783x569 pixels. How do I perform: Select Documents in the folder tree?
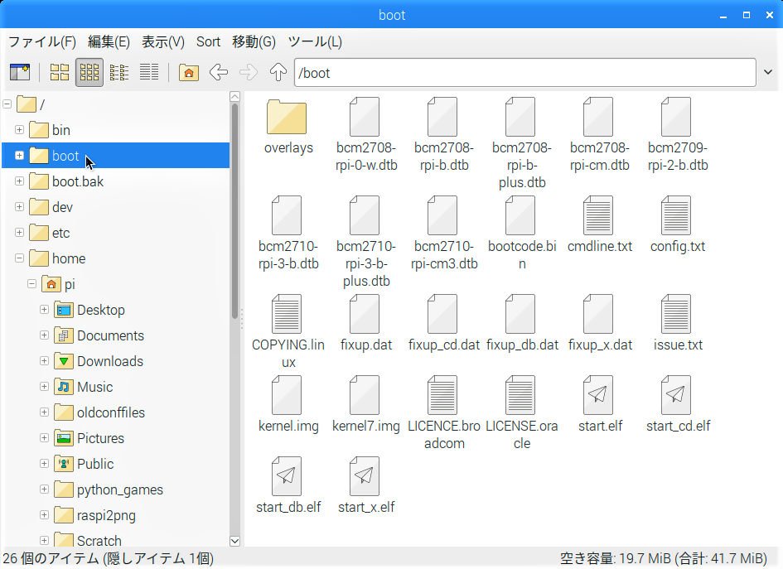tap(110, 336)
